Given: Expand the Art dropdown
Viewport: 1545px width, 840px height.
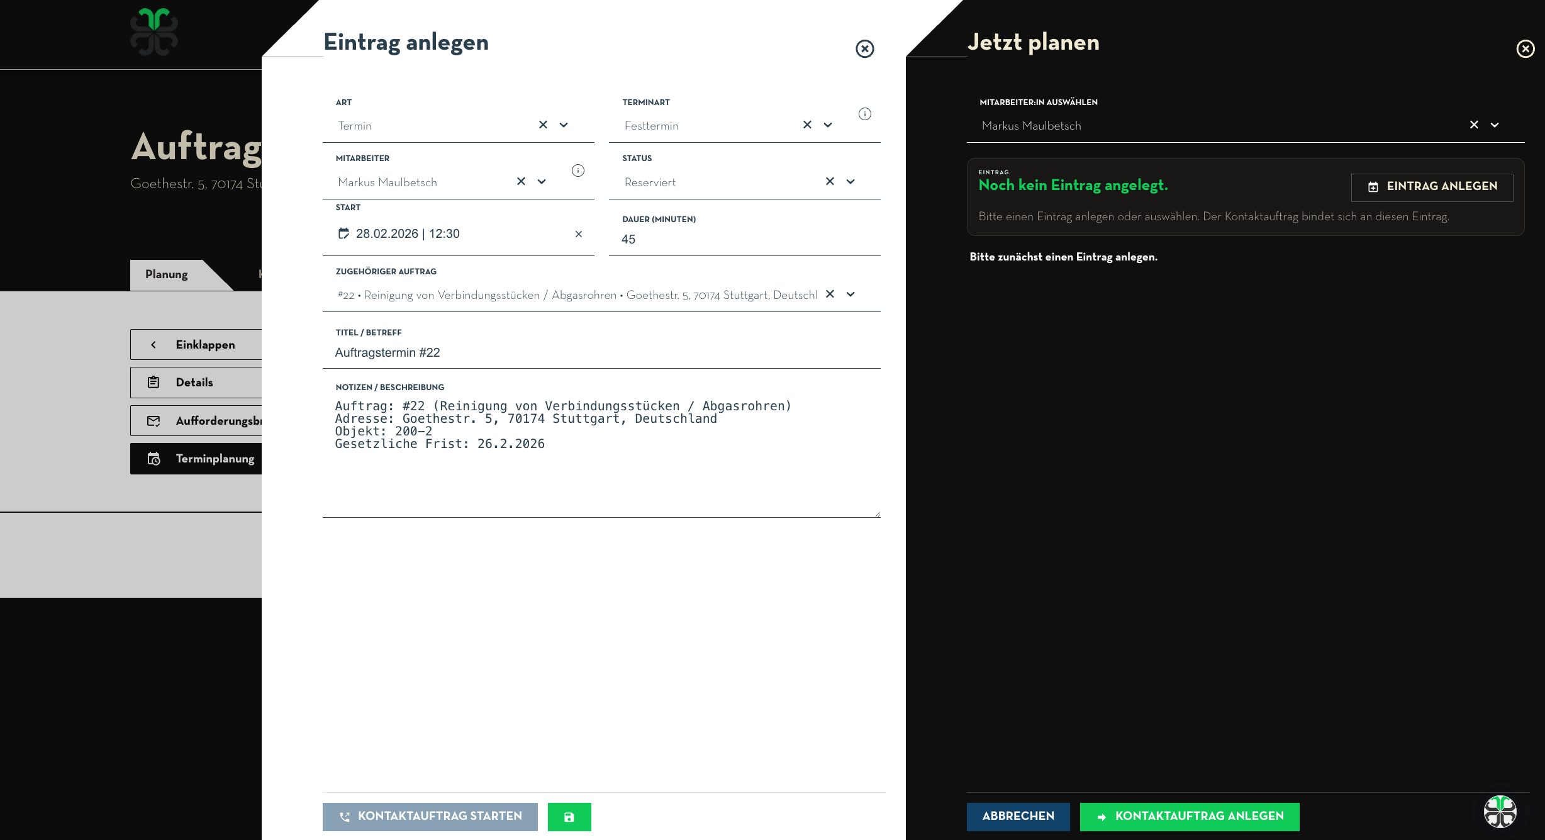Looking at the screenshot, I should tap(564, 125).
